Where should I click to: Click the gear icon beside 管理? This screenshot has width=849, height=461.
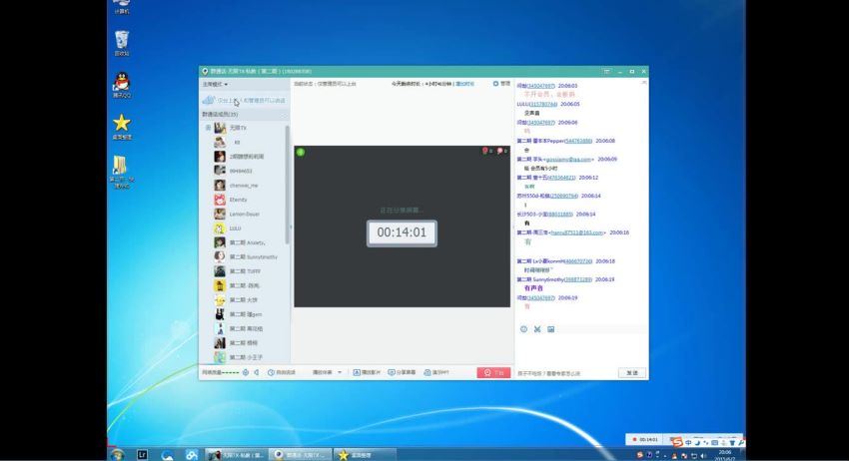[495, 84]
